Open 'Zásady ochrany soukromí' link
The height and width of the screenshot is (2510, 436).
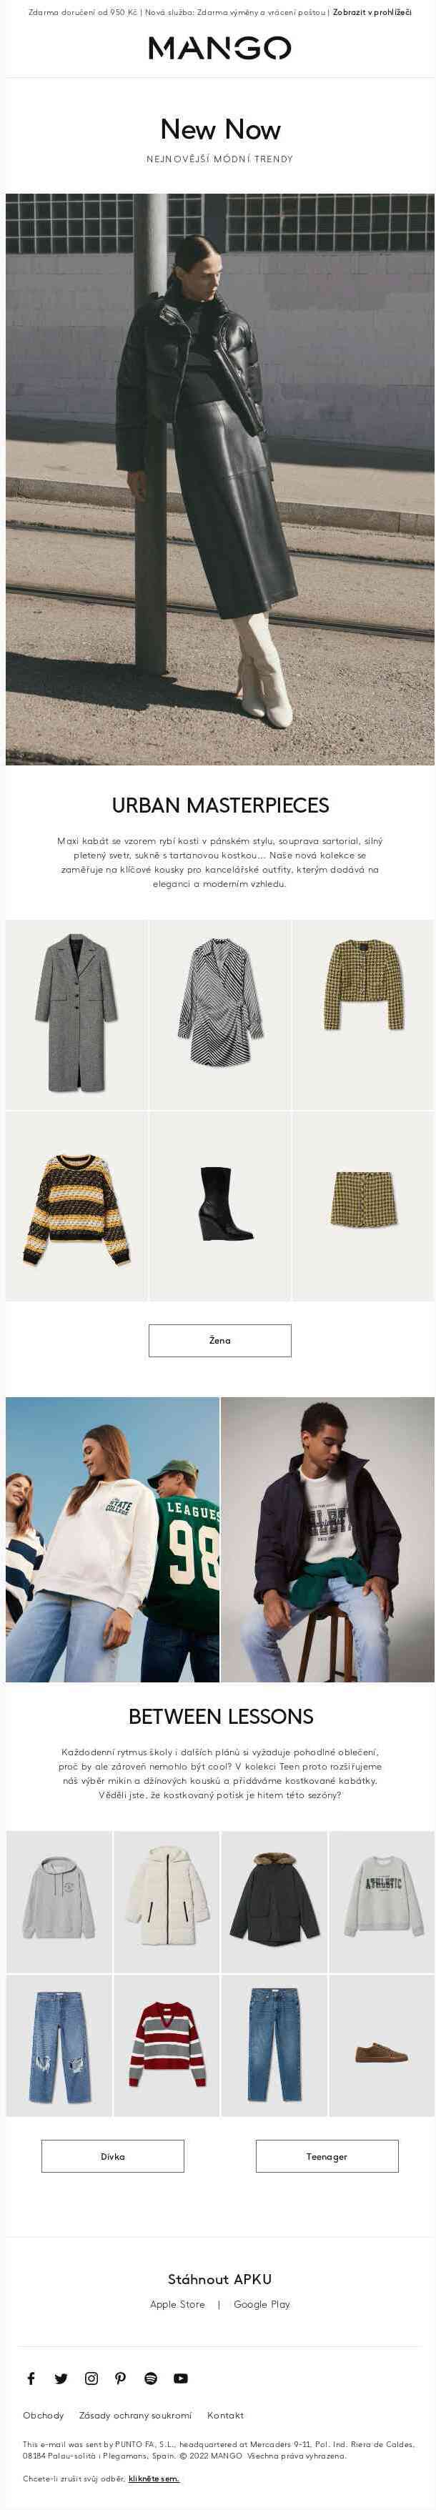pos(136,2414)
